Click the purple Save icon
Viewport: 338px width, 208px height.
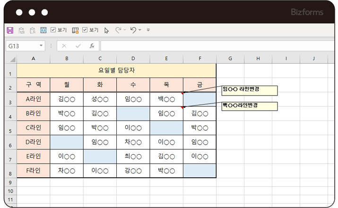point(10,30)
